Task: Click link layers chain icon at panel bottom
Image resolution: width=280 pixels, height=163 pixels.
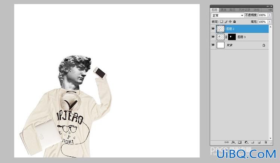Action: [x=227, y=142]
